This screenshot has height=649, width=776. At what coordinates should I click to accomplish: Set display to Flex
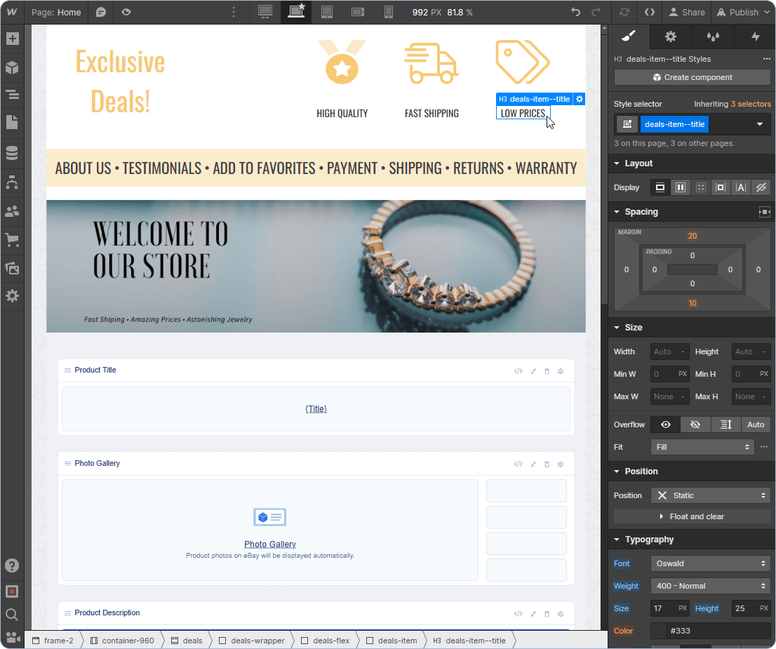pos(681,187)
